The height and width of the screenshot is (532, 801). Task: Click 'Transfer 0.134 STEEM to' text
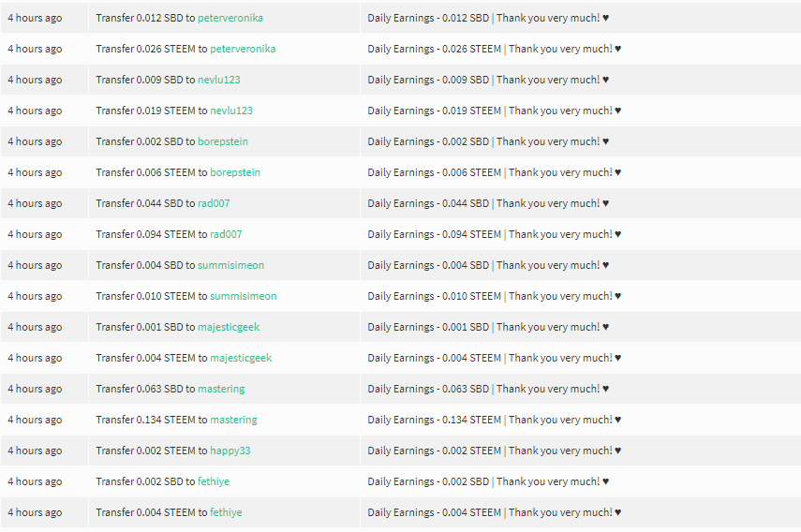tap(152, 420)
